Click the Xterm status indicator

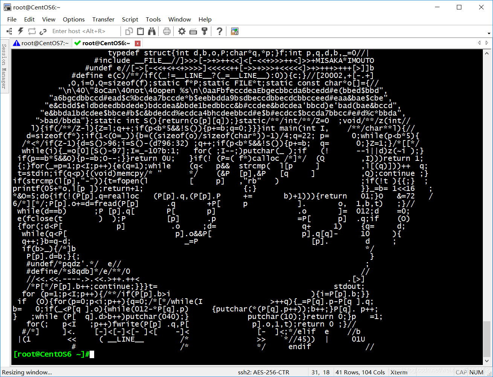[x=399, y=372]
